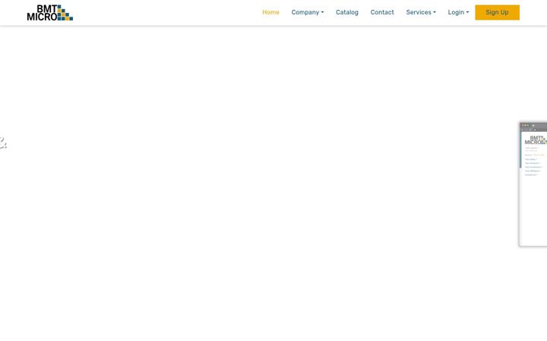Expand the Login dropdown menu
The image size is (547, 341).
coord(458,12)
